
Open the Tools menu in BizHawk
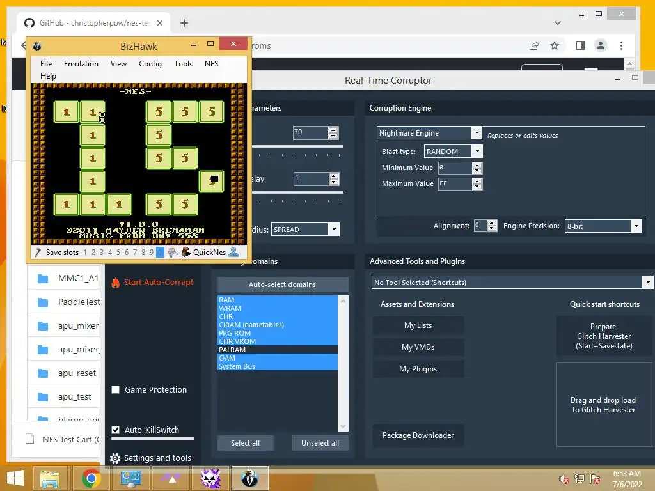[x=183, y=64]
